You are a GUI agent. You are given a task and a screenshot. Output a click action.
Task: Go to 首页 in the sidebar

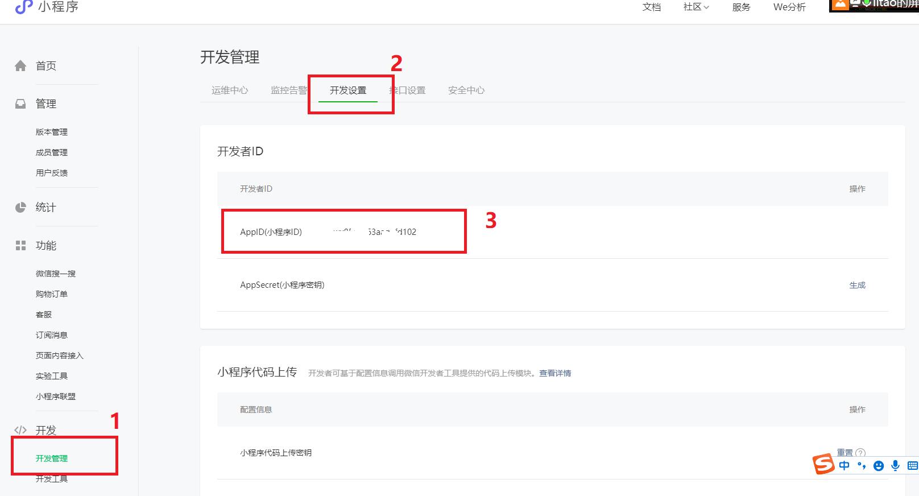click(46, 66)
